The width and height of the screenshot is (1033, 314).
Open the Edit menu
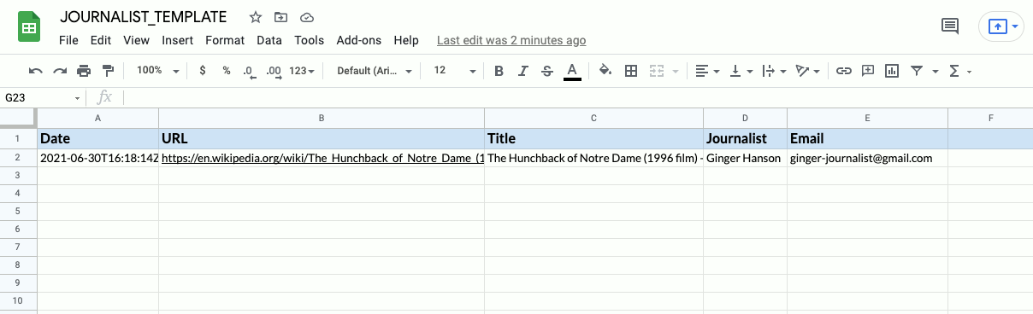click(x=100, y=40)
